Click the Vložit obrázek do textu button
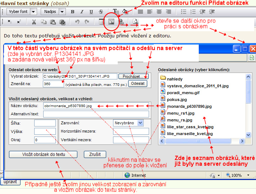The height and width of the screenshot is (194, 256). (44, 154)
